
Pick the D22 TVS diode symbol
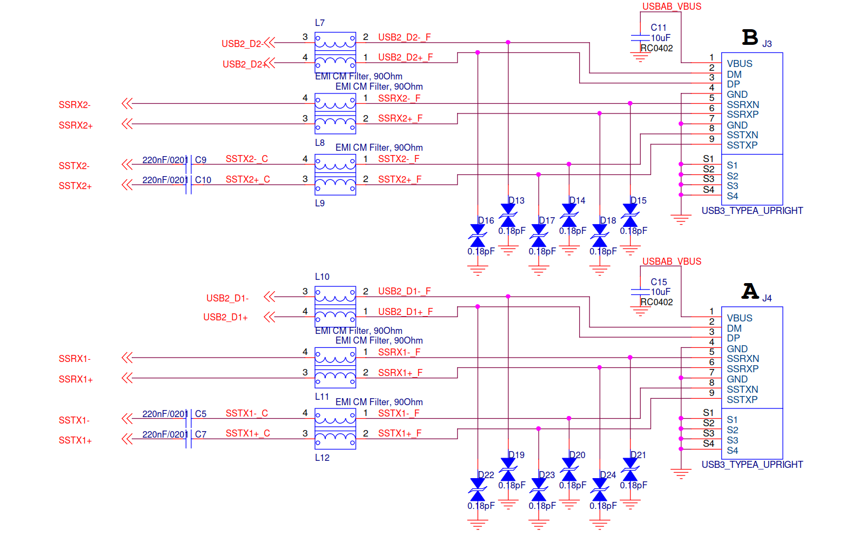pyautogui.click(x=478, y=491)
